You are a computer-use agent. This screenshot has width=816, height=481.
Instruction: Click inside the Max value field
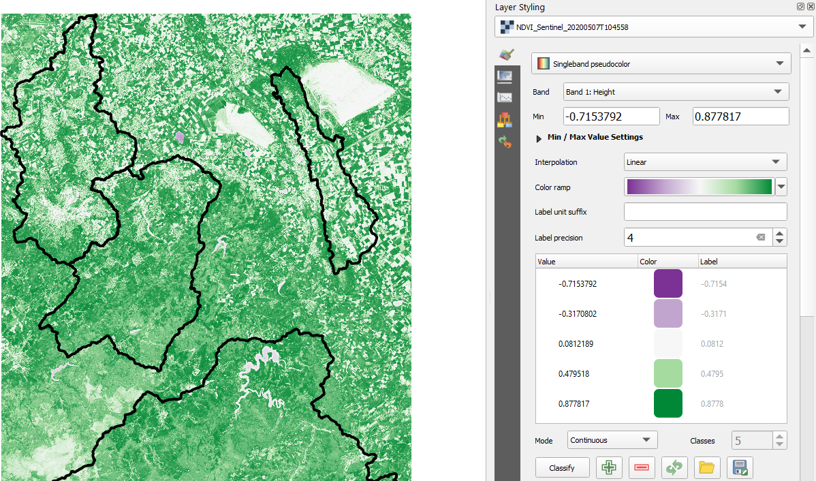click(x=740, y=116)
